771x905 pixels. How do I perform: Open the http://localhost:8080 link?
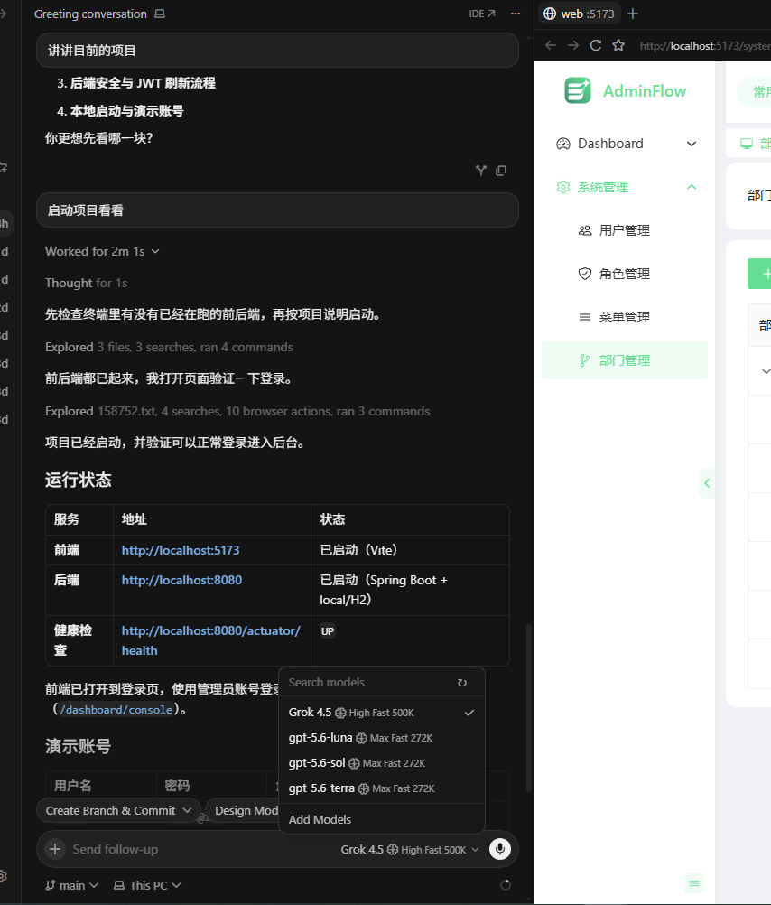181,581
